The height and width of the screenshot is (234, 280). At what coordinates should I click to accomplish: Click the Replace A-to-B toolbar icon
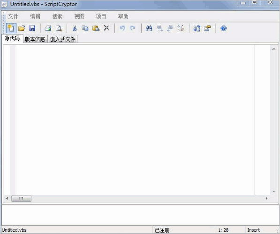[x=181, y=28]
